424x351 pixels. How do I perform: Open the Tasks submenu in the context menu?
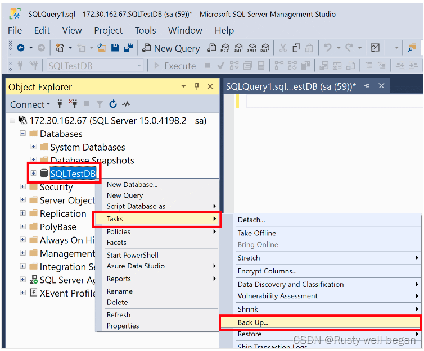click(x=157, y=219)
